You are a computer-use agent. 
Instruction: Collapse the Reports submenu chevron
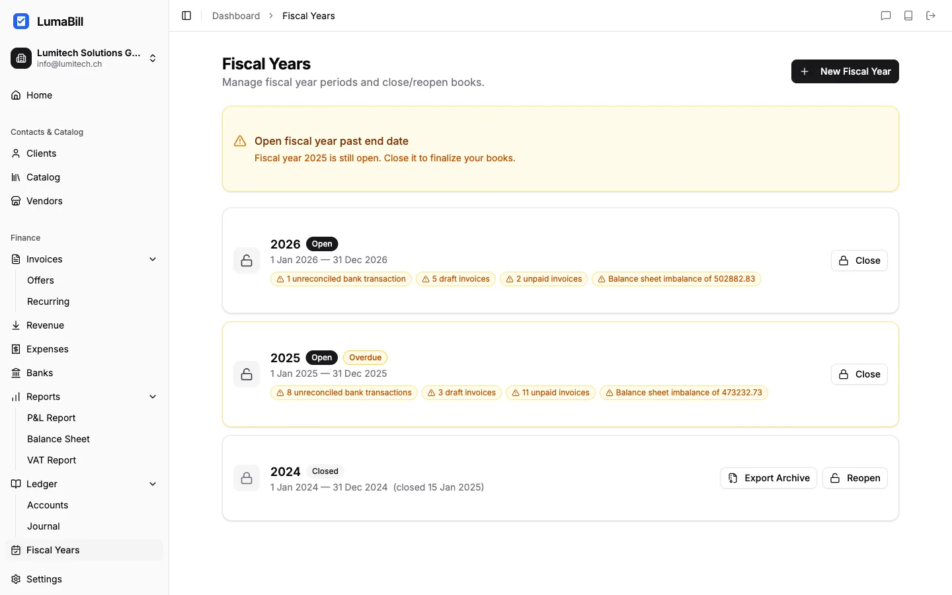[x=153, y=397]
